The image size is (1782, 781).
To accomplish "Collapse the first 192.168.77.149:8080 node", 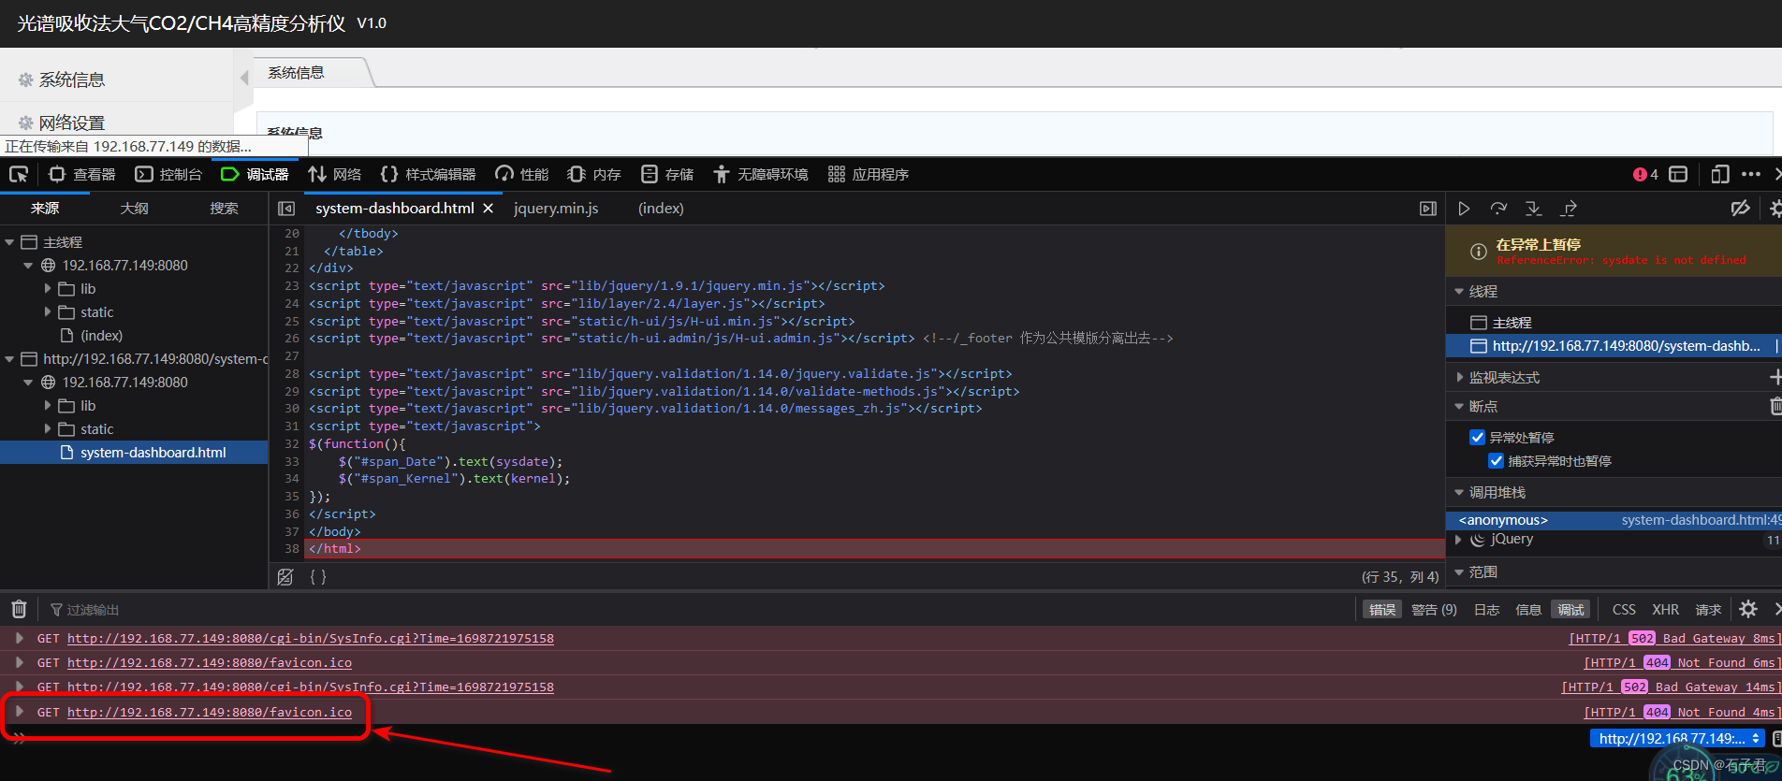I will point(28,266).
